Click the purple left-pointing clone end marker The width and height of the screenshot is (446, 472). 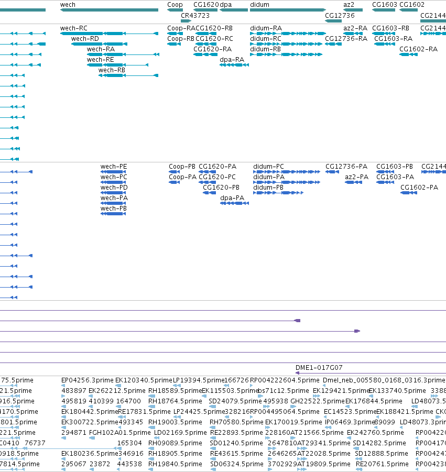point(297,321)
